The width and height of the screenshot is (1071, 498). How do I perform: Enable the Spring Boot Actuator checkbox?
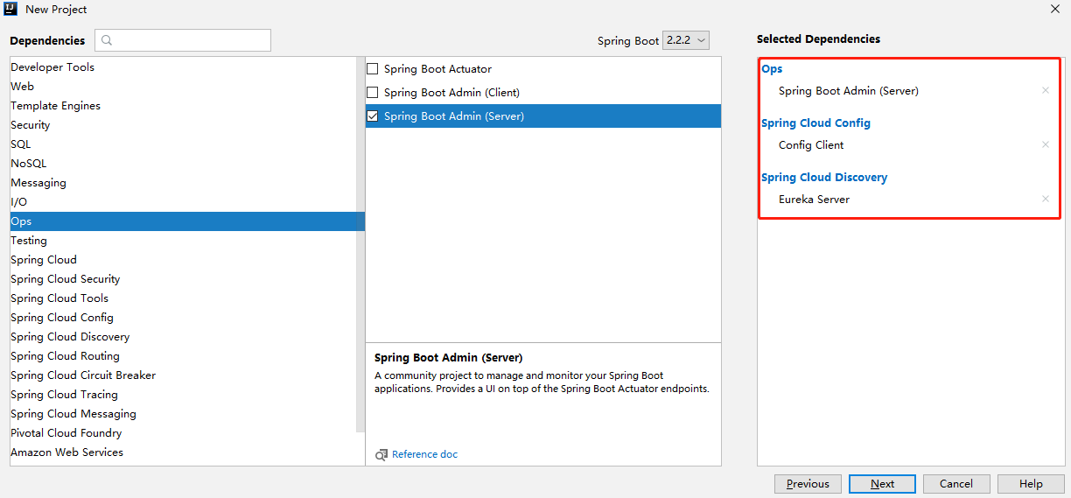pos(373,69)
